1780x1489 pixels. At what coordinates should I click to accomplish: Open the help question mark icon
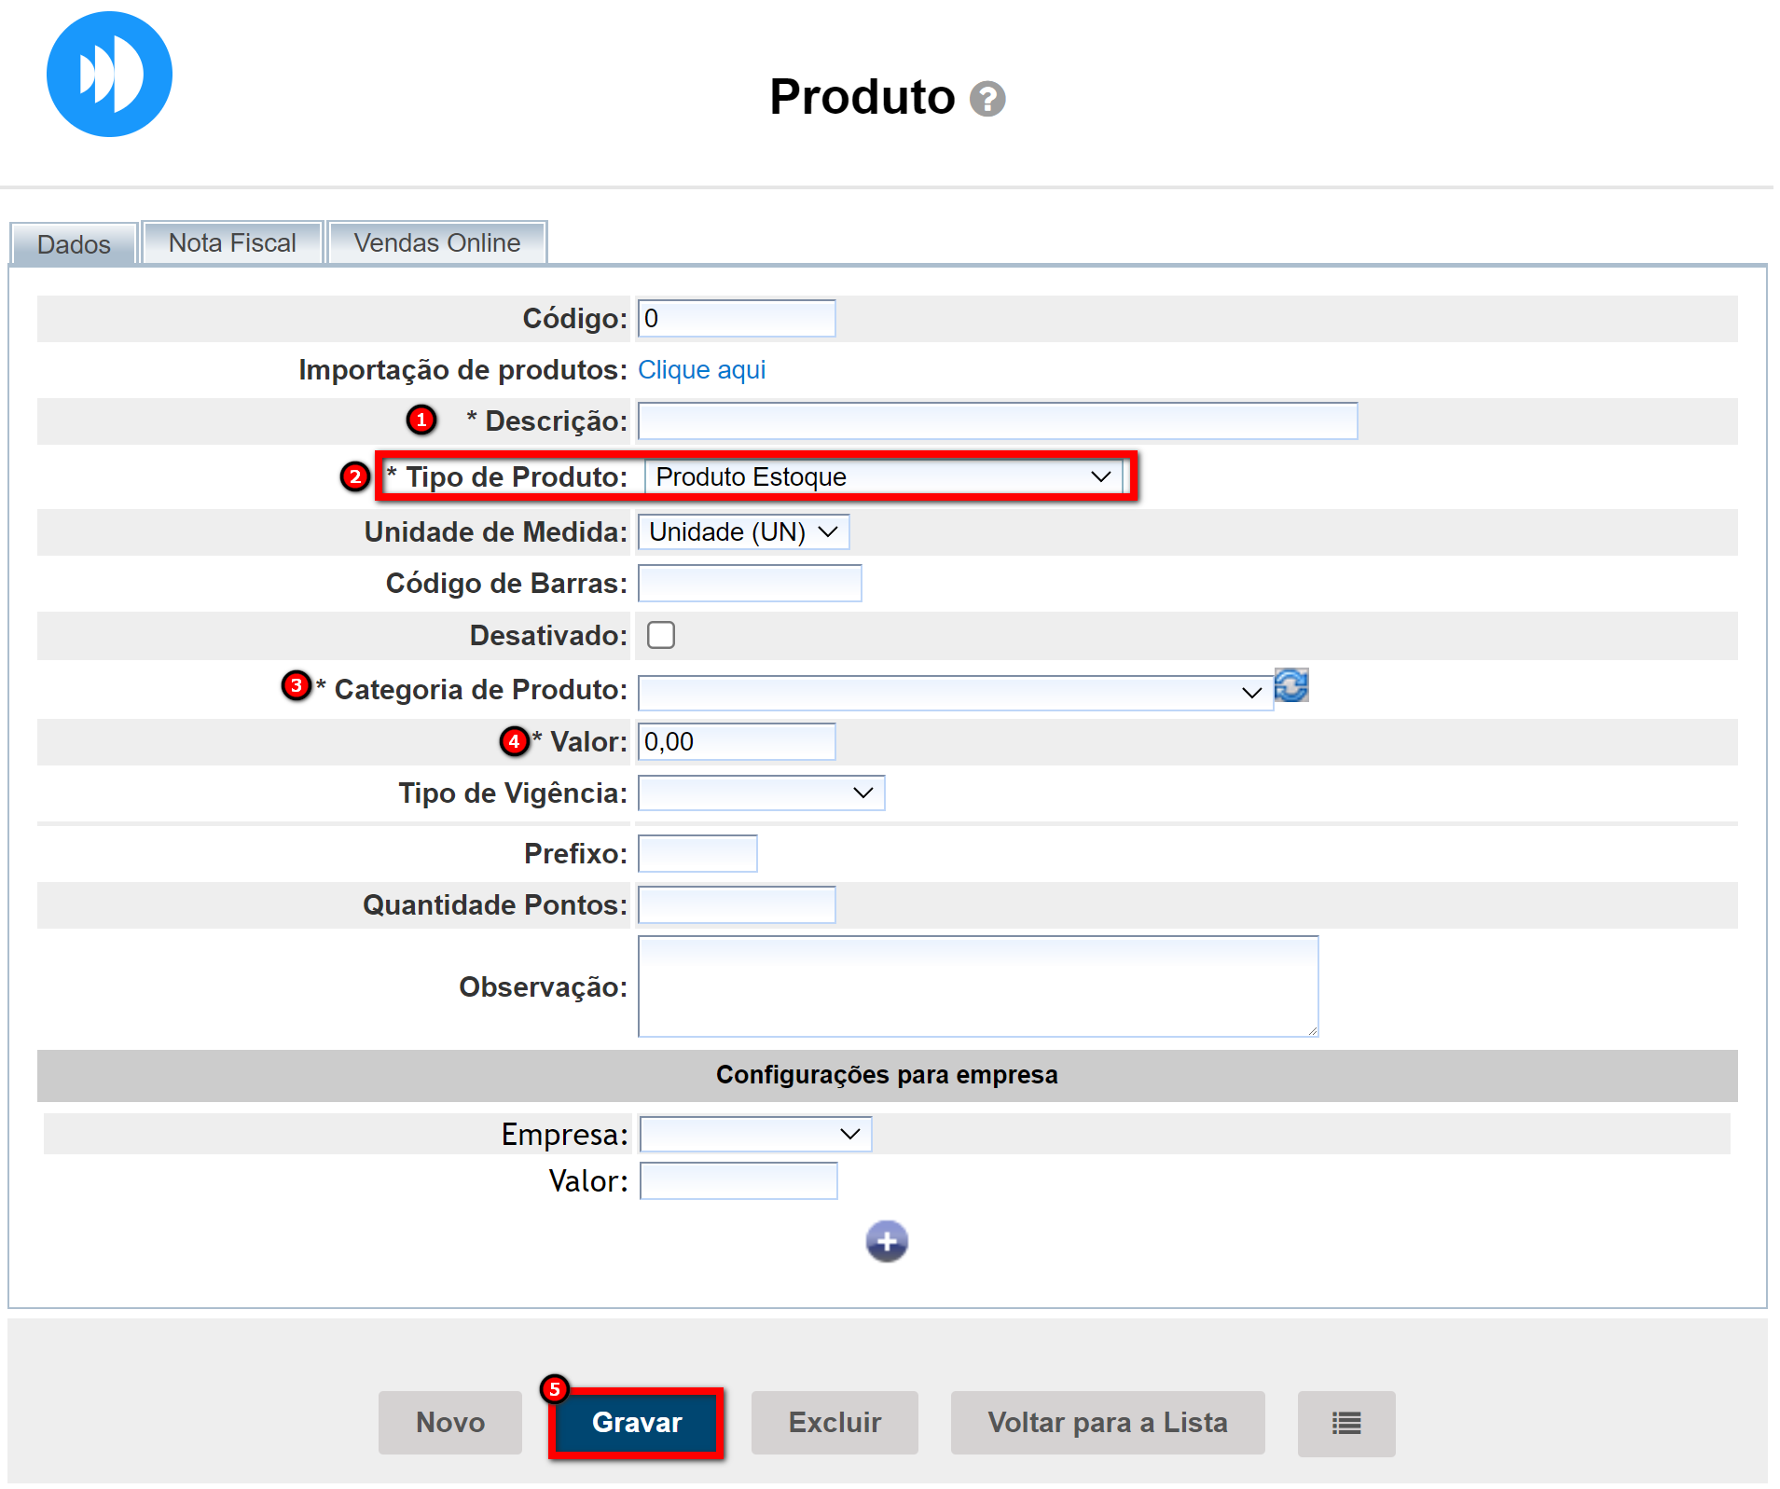pyautogui.click(x=987, y=99)
